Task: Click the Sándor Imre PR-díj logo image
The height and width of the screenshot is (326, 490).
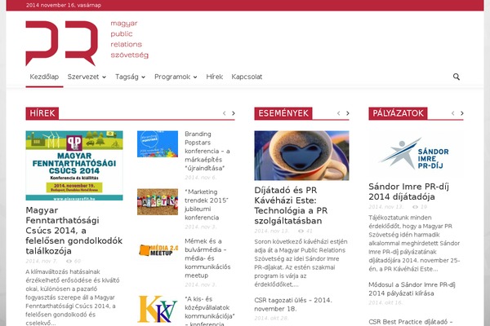Action: click(416, 153)
